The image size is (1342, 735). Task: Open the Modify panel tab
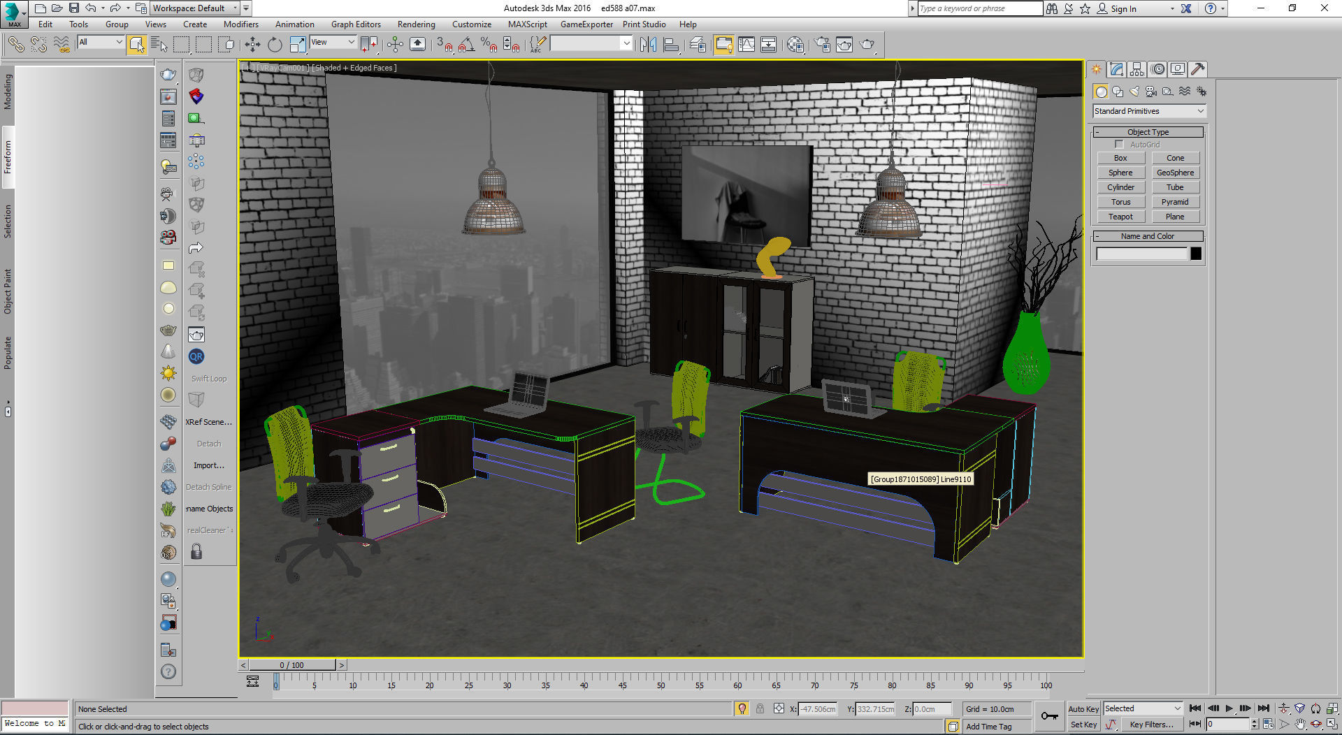pos(1116,69)
